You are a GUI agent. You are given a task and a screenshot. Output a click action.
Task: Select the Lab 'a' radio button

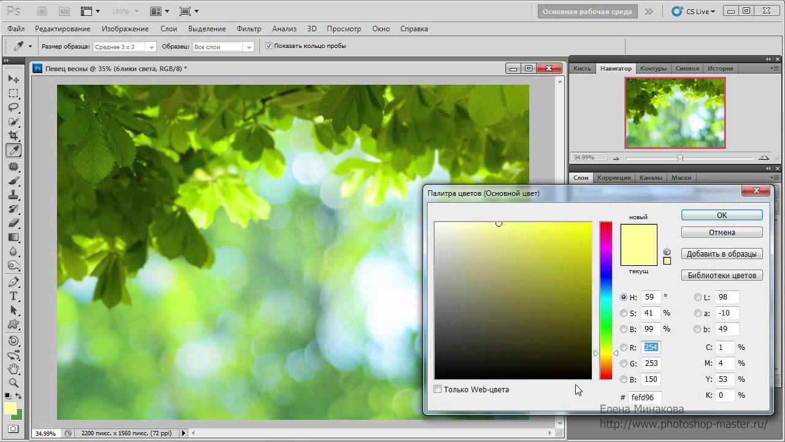[698, 313]
